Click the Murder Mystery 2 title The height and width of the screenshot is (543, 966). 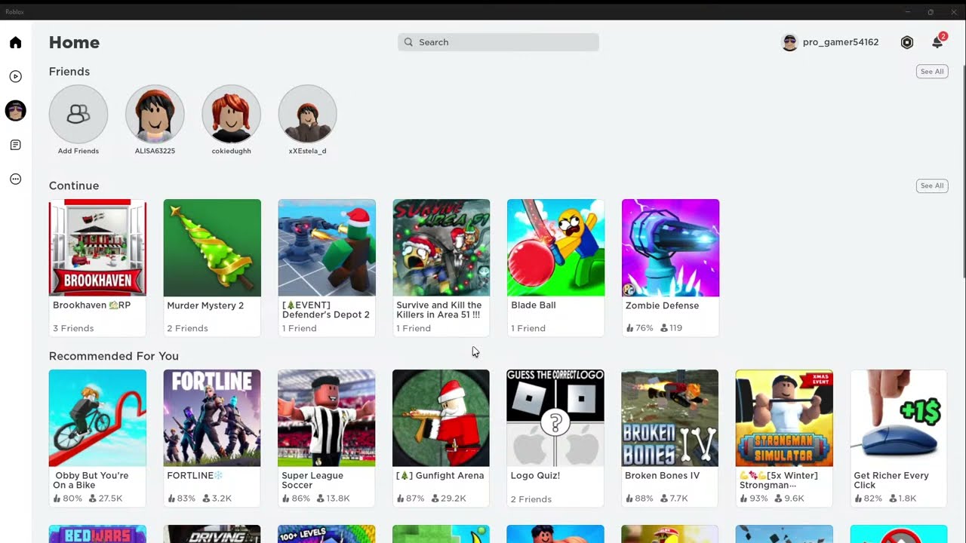point(205,305)
